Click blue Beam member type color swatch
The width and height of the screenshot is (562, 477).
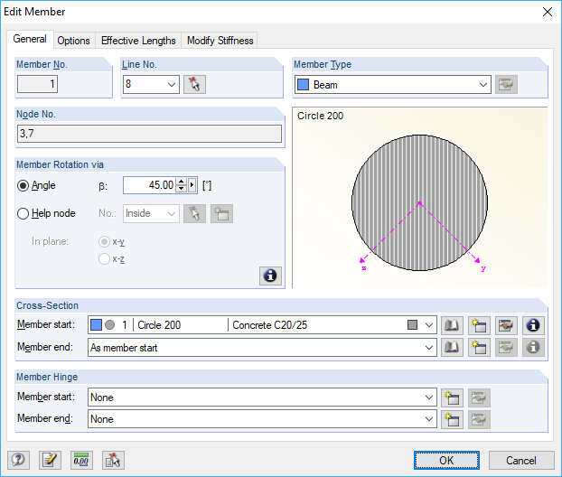304,85
